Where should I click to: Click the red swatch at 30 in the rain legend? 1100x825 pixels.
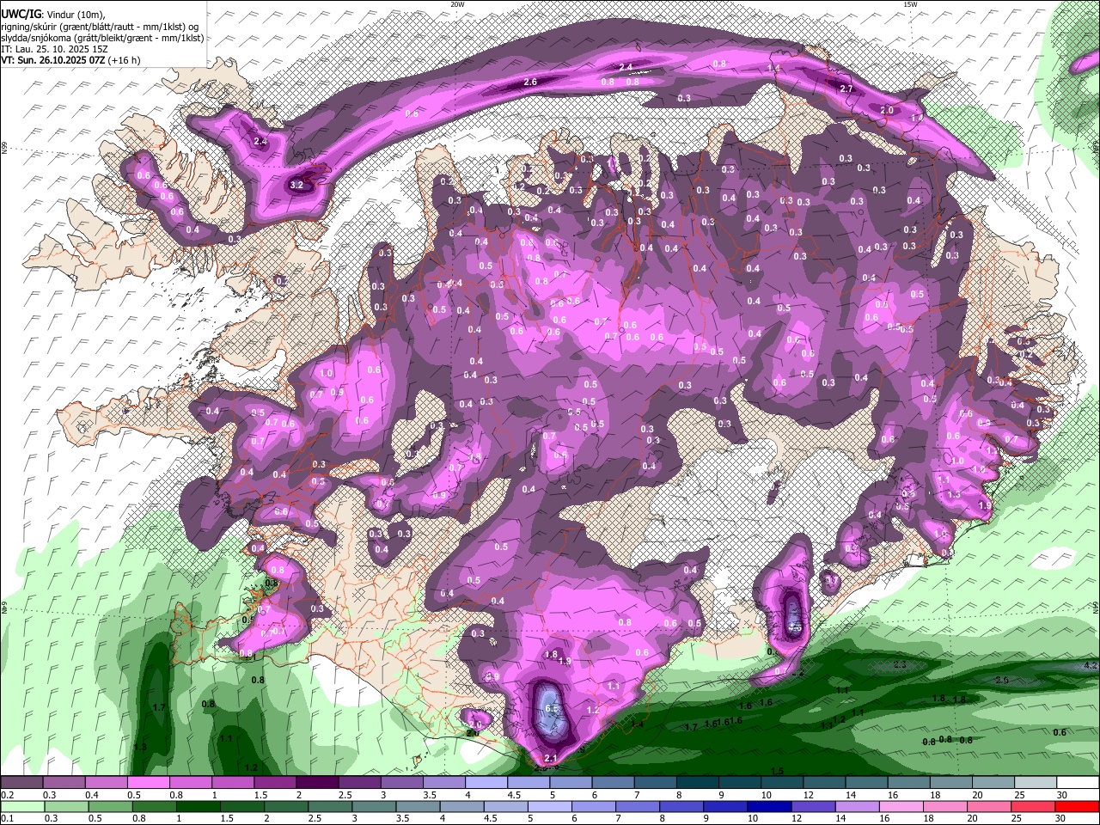[x=1078, y=806]
